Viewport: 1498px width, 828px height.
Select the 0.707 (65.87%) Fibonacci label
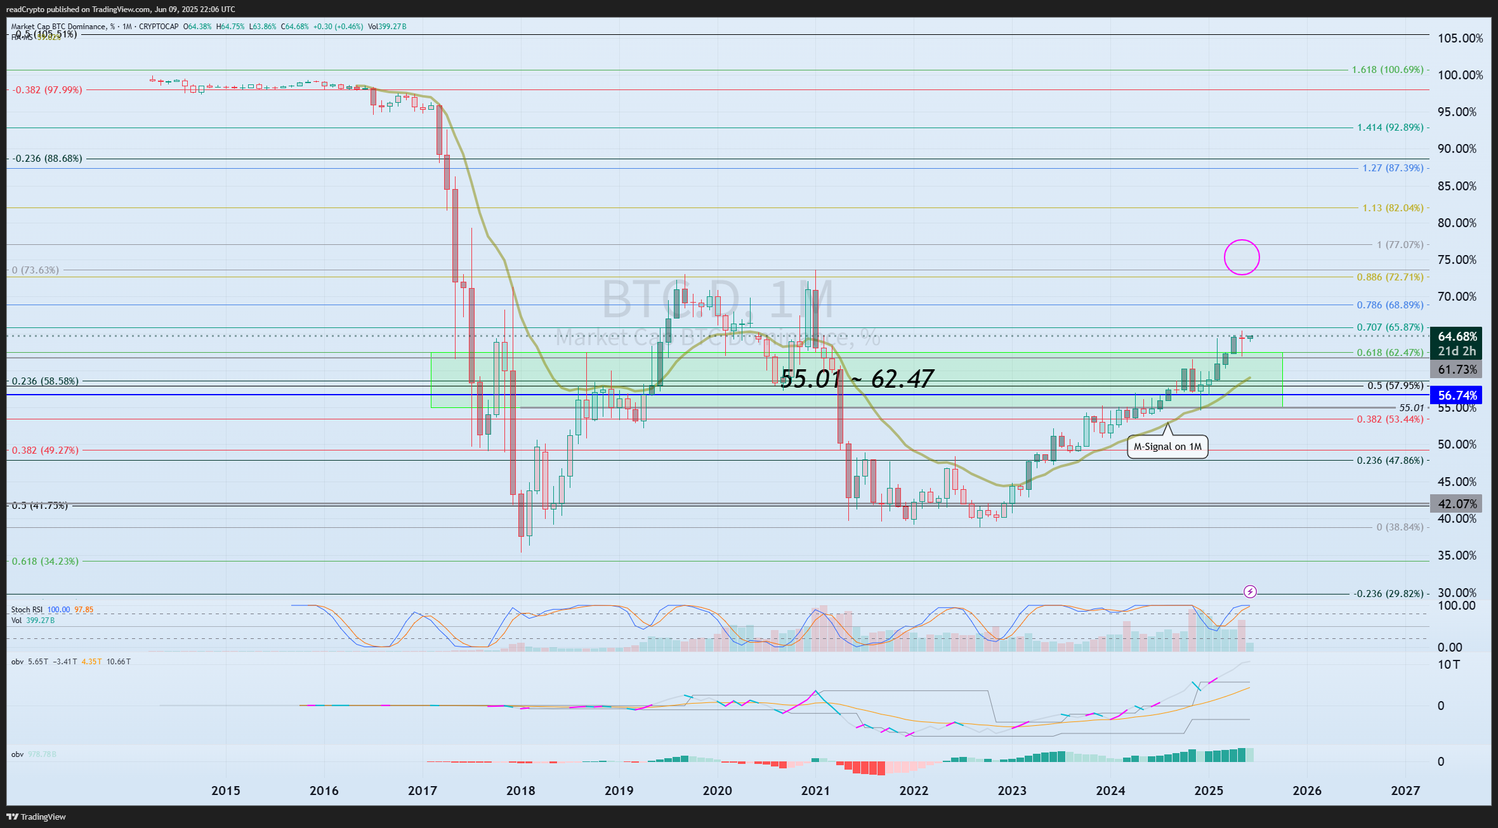click(x=1390, y=327)
